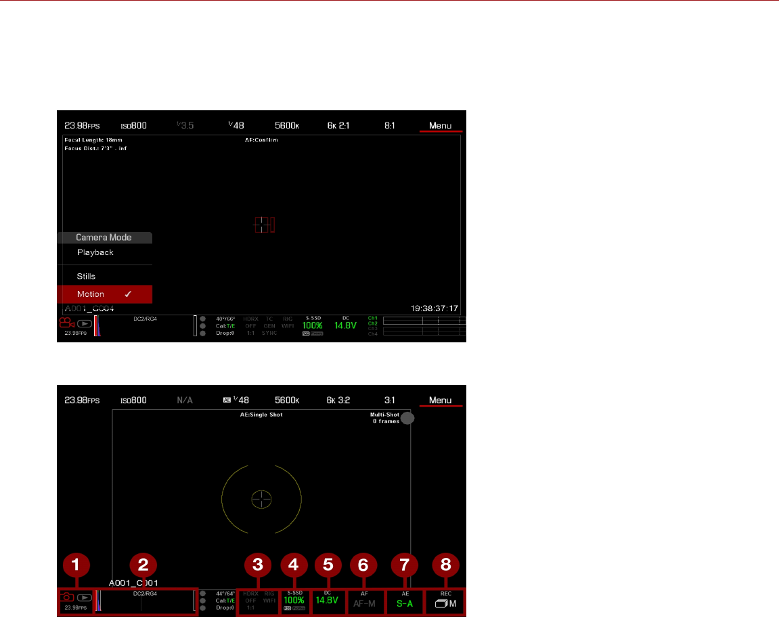Tap the Camera Mode menu header

pyautogui.click(x=105, y=237)
